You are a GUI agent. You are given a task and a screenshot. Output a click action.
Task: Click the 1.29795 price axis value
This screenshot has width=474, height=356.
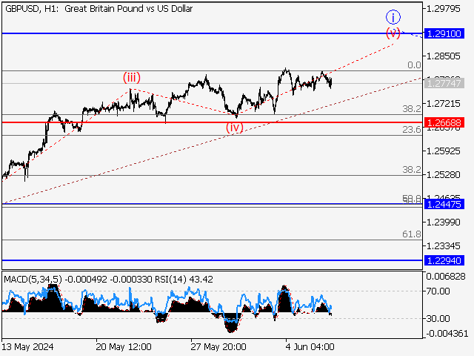(x=443, y=9)
